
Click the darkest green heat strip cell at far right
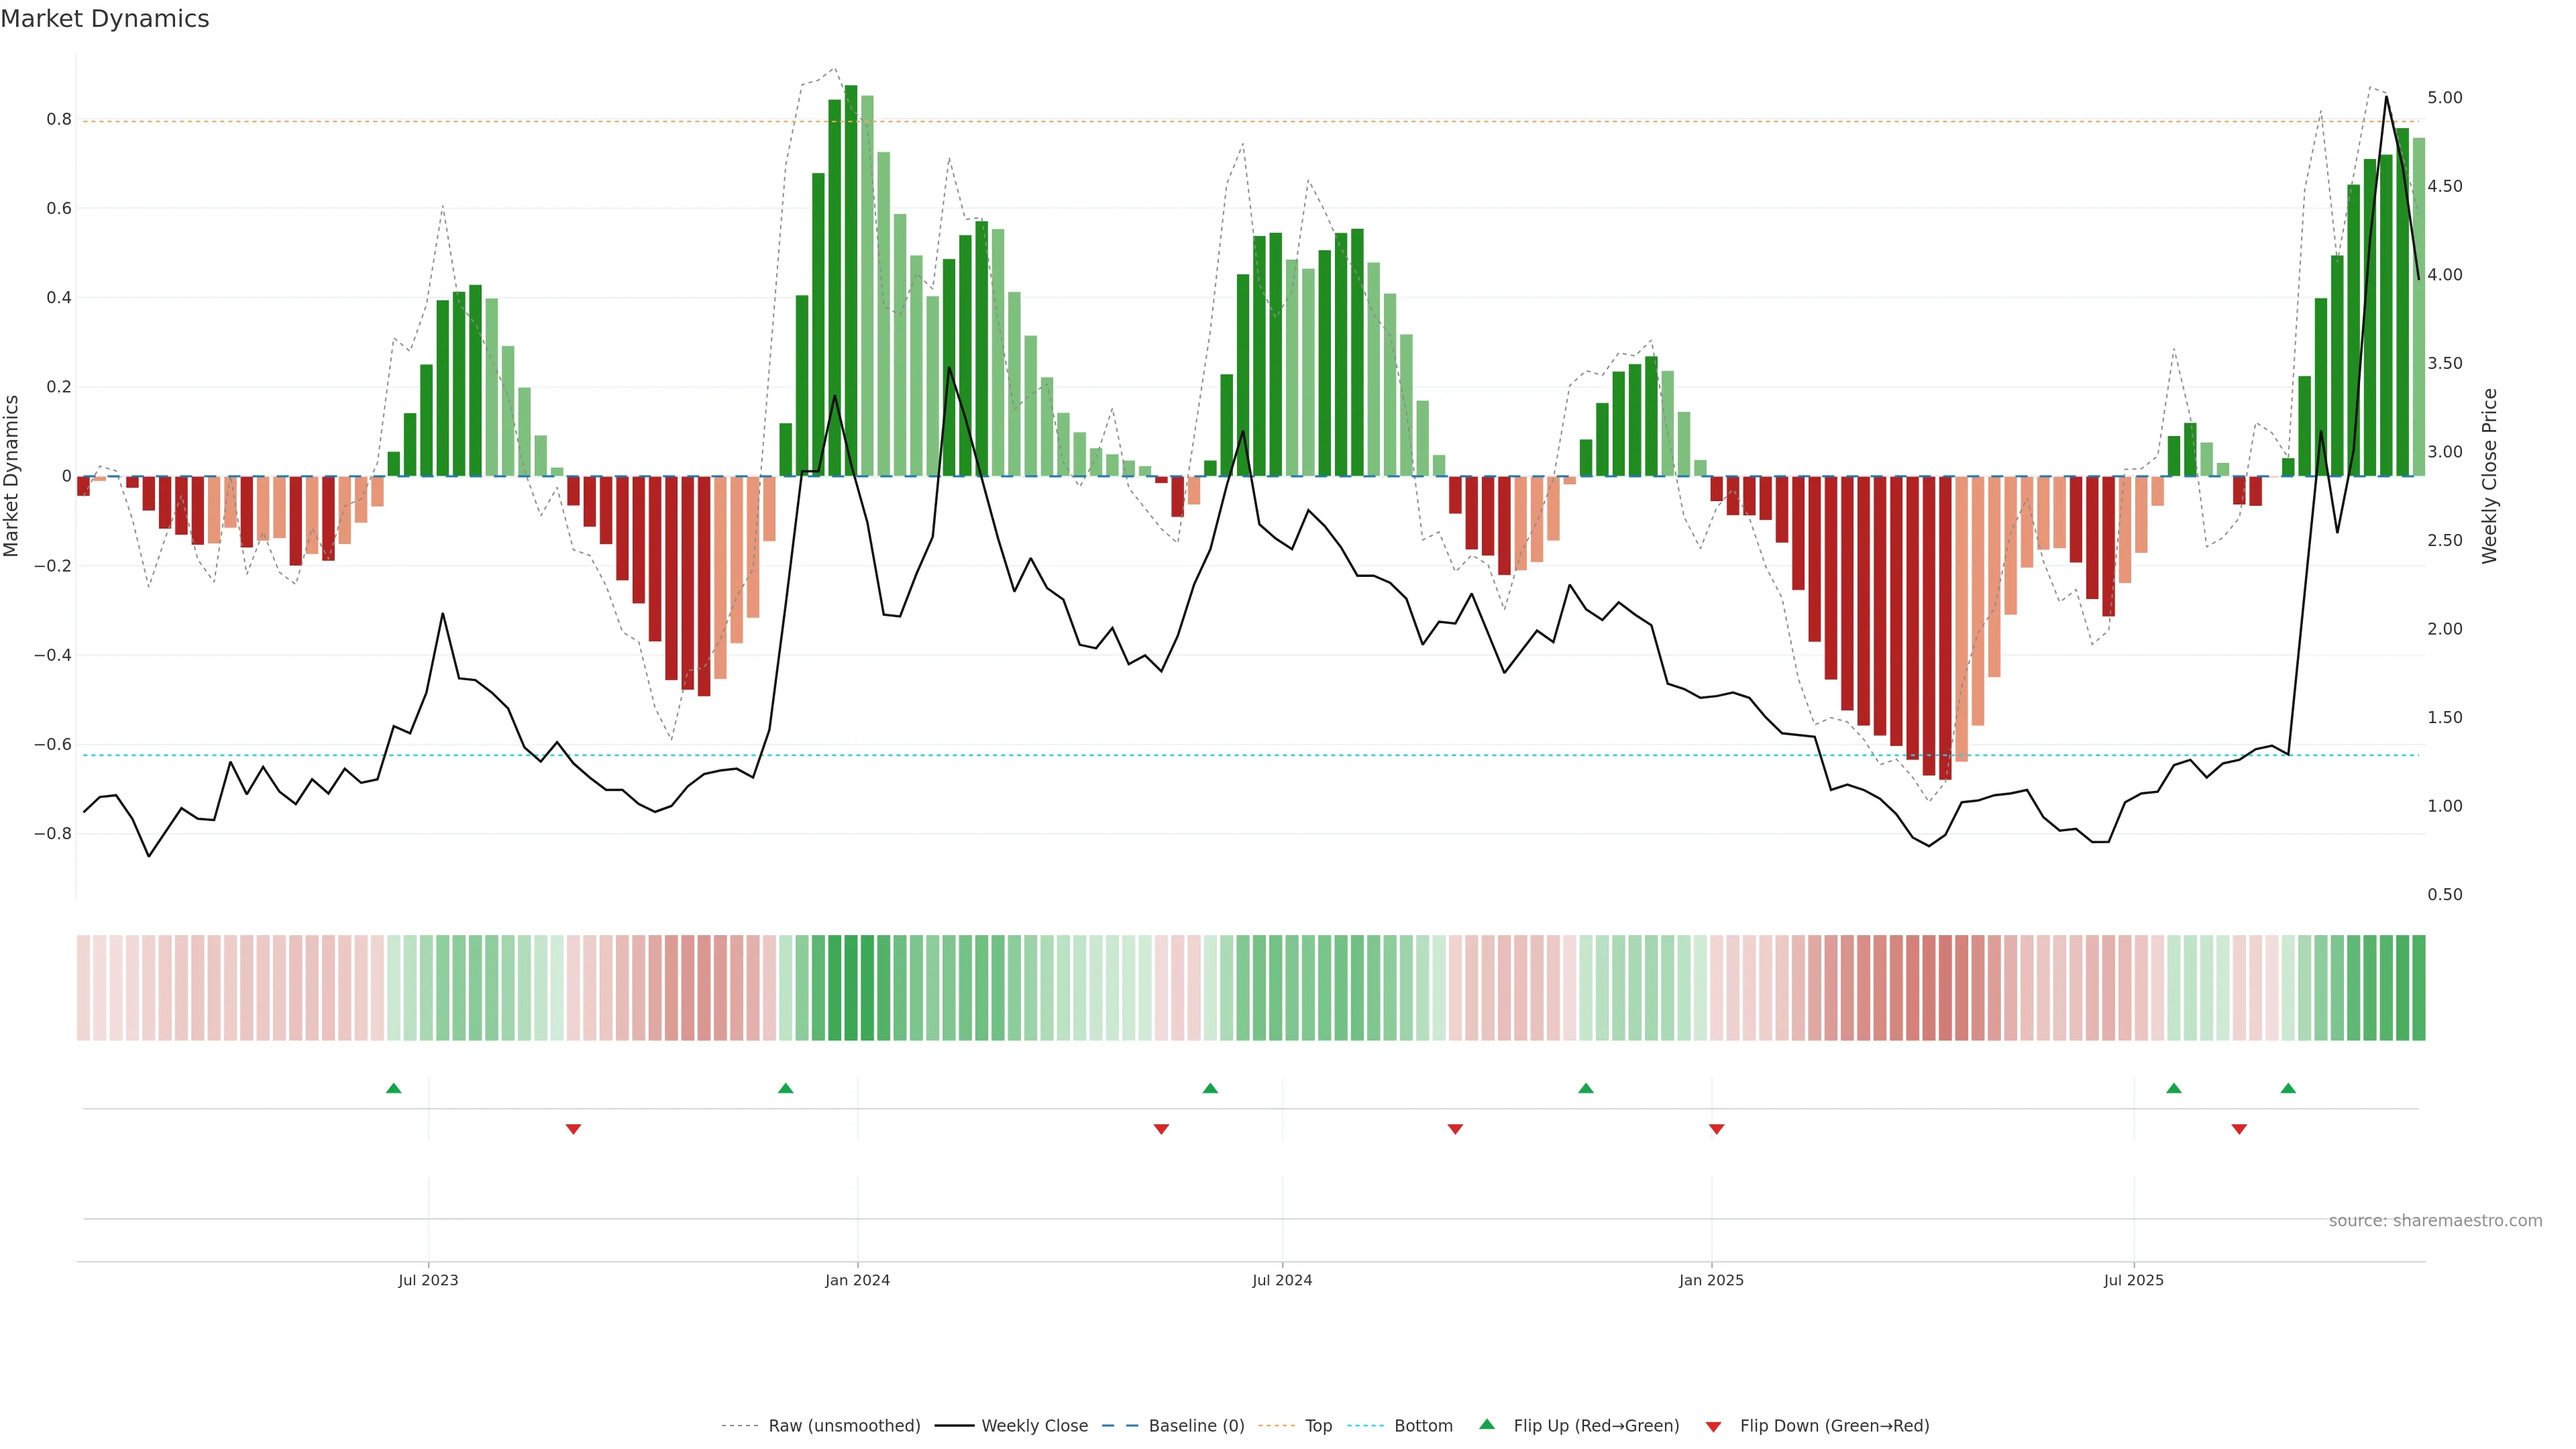[x=2418, y=988]
